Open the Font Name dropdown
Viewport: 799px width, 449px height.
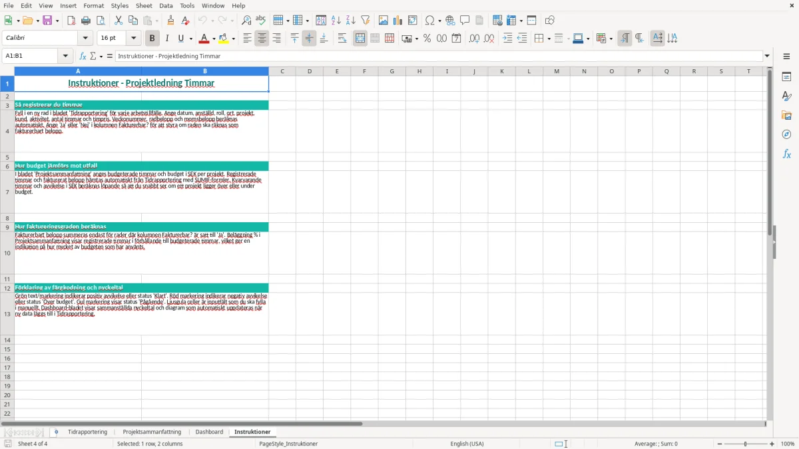(85, 39)
